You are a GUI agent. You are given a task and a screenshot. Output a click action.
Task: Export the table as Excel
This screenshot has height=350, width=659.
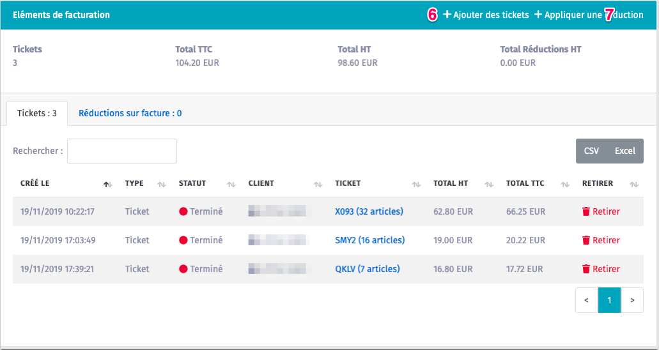point(624,151)
